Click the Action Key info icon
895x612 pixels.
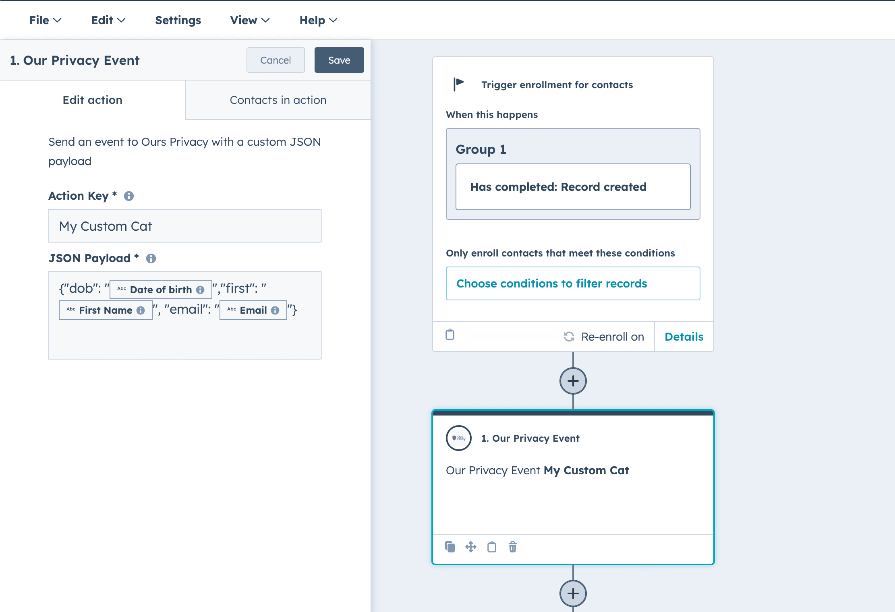point(129,196)
